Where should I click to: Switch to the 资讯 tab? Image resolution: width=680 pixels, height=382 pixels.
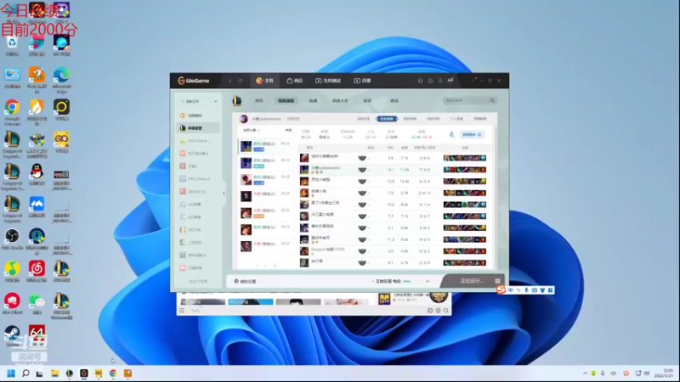click(x=259, y=101)
